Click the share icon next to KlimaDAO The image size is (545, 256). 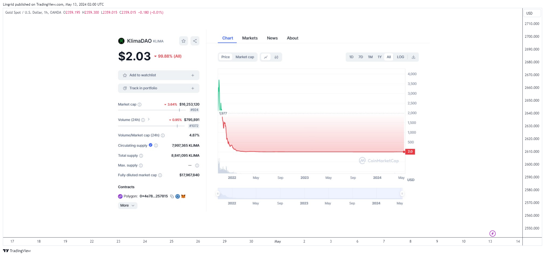coord(195,41)
